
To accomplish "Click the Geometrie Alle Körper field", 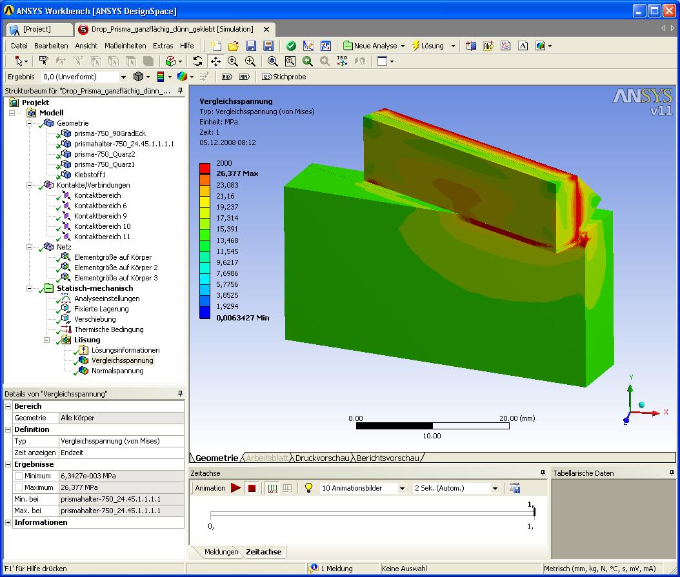I will coord(121,418).
